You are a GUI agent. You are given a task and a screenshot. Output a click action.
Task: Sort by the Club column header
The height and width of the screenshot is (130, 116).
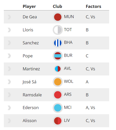coord(57,6)
